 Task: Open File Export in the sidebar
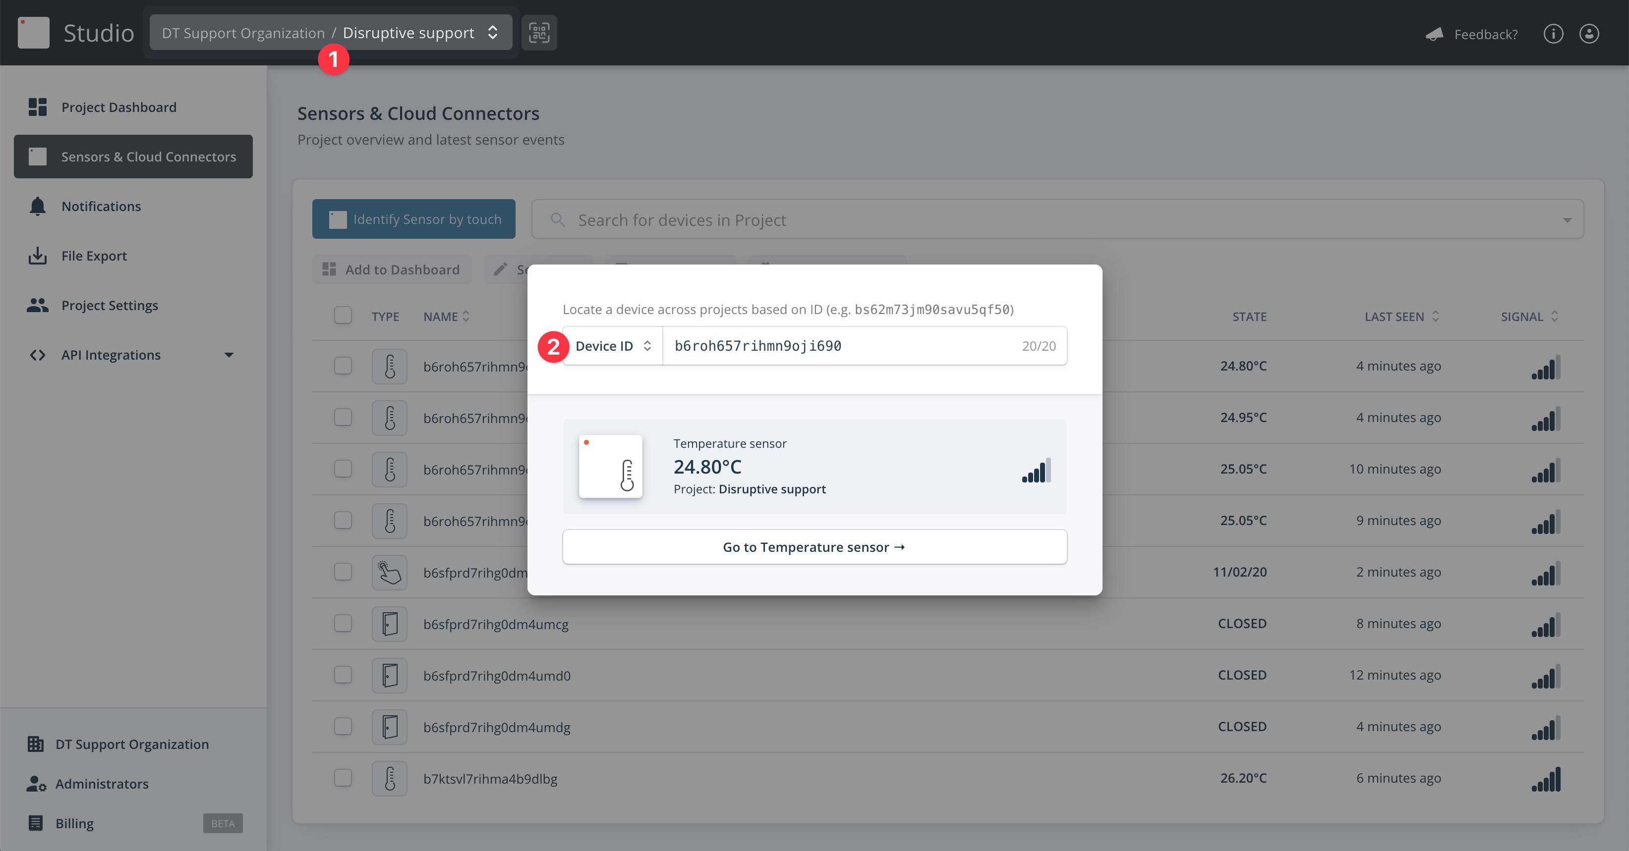(133, 256)
